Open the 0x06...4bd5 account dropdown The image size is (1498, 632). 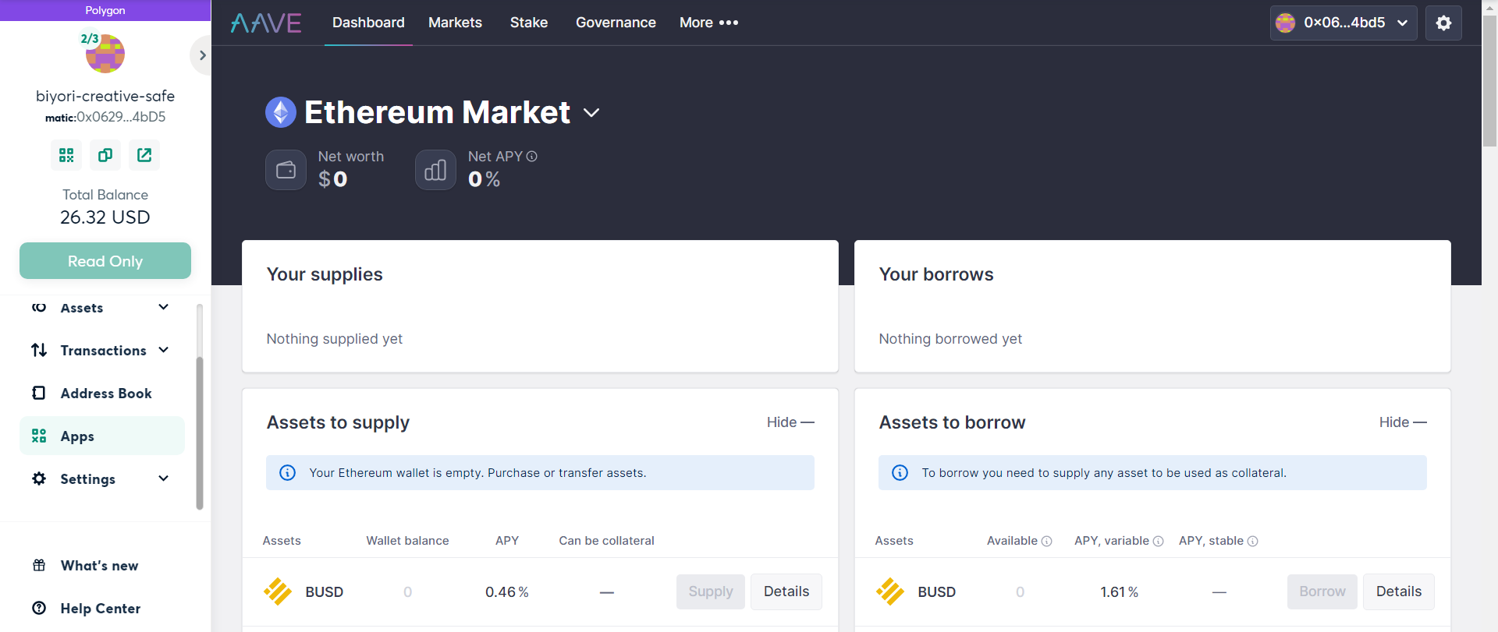click(1344, 23)
